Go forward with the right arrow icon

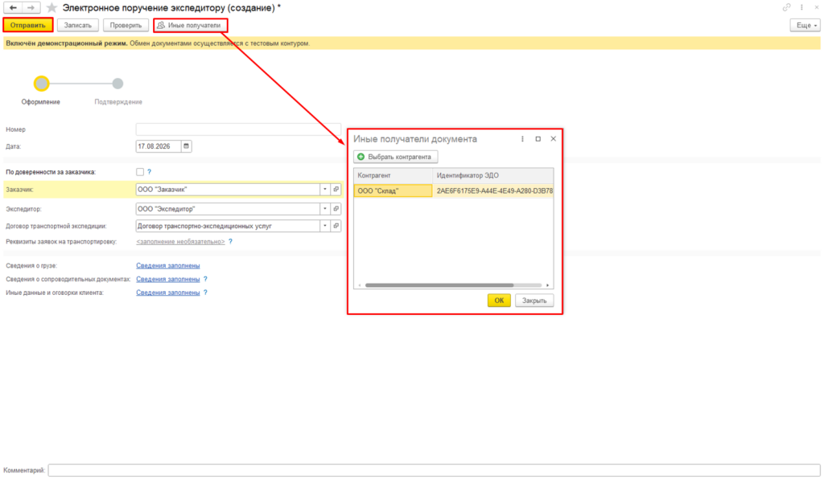(31, 8)
